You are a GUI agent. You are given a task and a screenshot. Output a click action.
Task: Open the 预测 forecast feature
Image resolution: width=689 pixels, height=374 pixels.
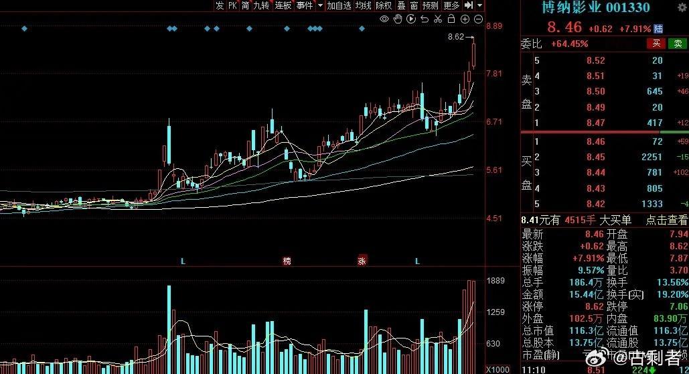tap(430, 5)
